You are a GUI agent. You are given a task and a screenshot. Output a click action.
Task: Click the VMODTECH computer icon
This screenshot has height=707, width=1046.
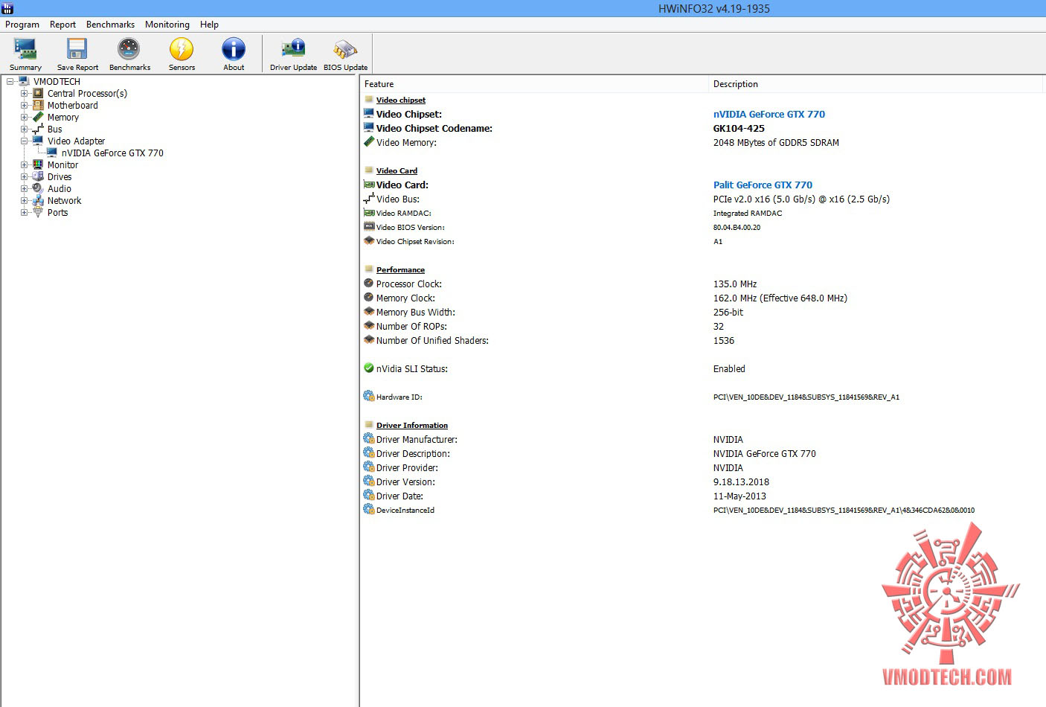(x=24, y=82)
